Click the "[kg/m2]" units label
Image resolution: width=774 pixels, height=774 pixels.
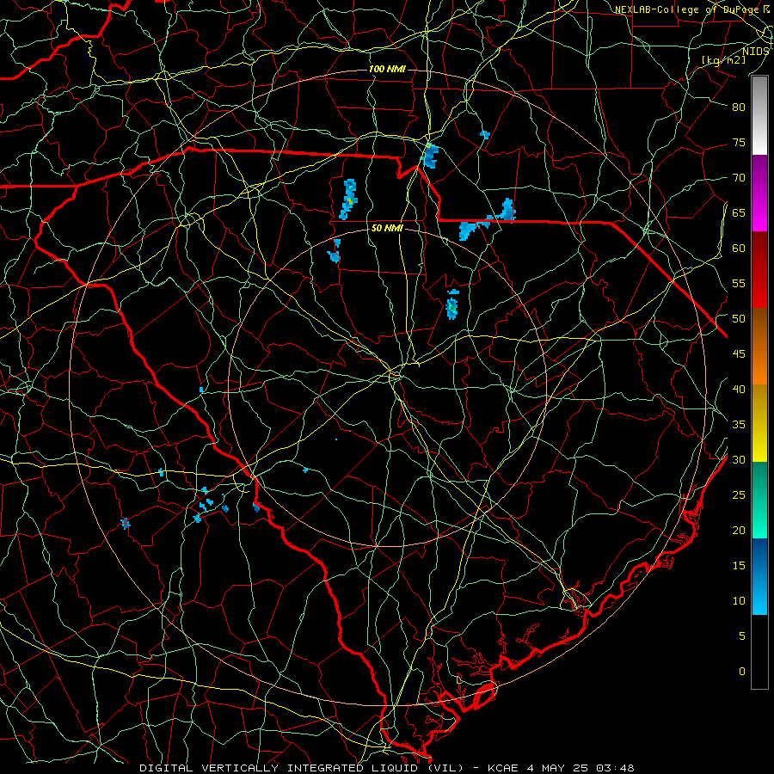tap(724, 60)
